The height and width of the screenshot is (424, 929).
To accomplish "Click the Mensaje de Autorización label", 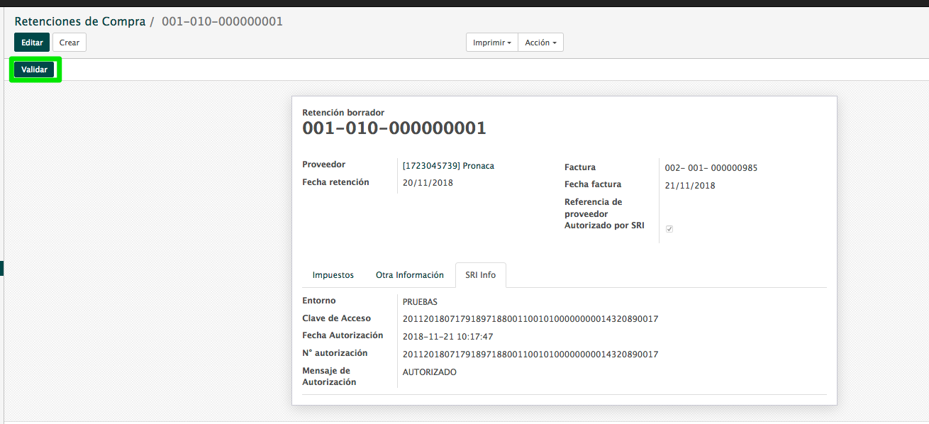I will click(x=329, y=376).
